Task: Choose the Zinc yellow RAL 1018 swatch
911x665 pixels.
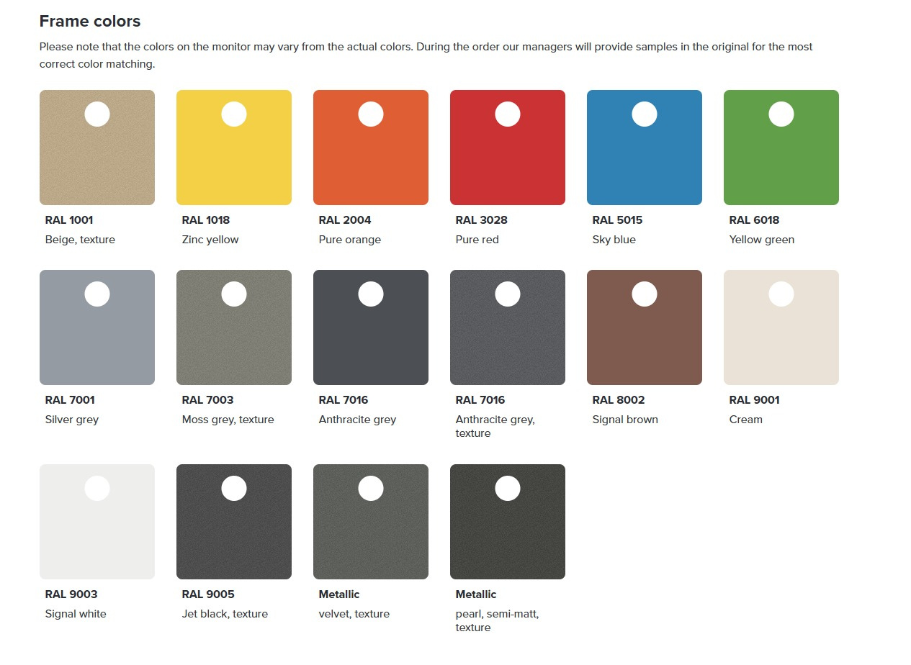Action: point(233,148)
